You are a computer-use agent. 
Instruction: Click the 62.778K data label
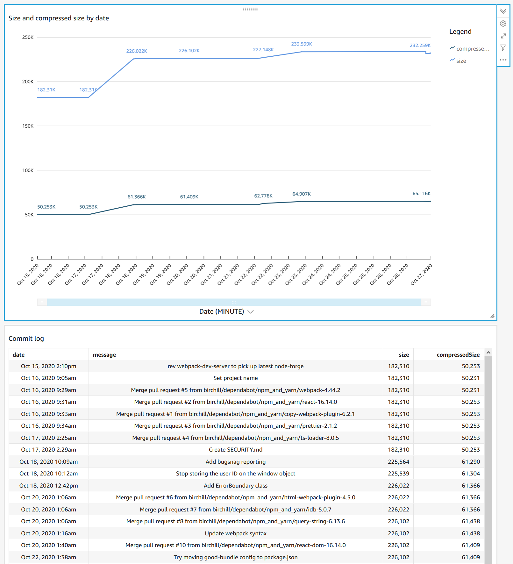tap(263, 196)
